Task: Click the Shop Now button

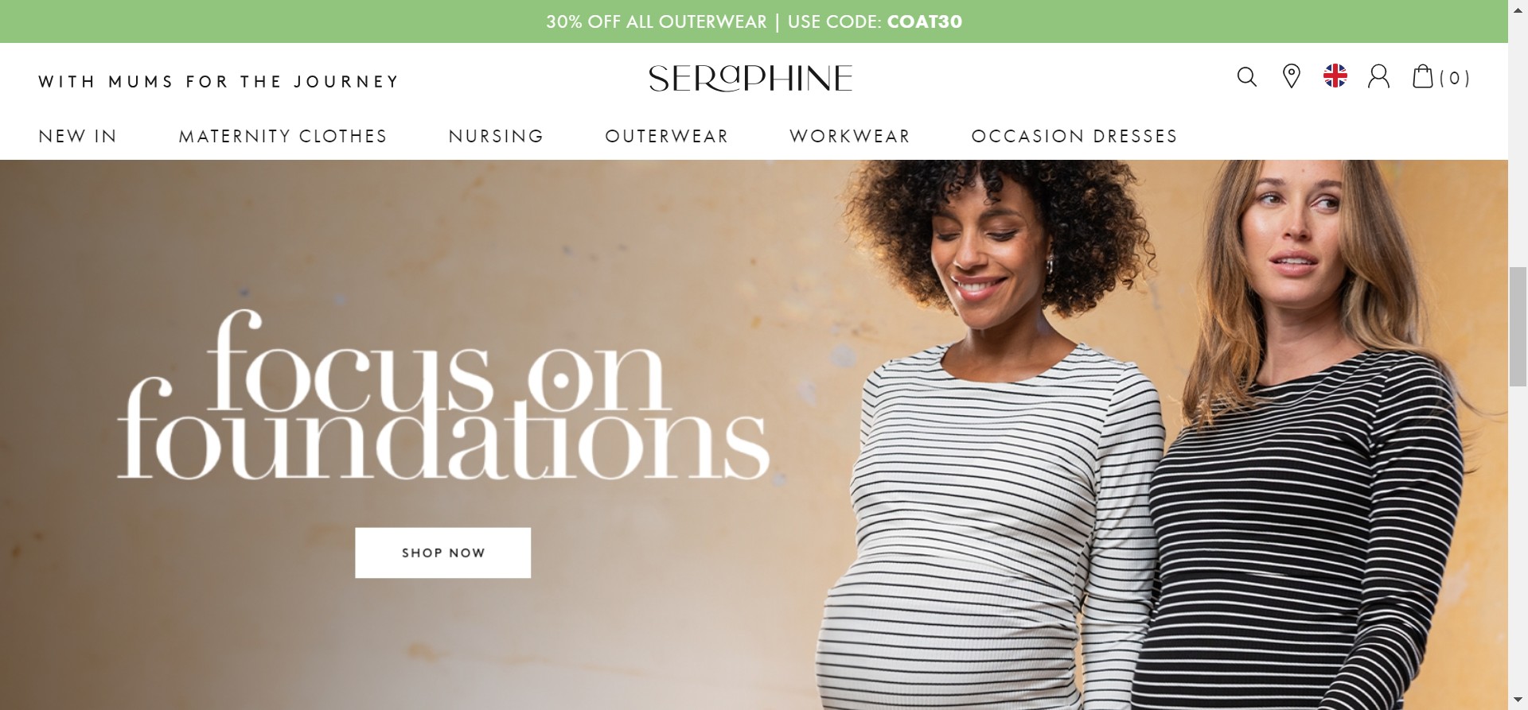Action: tap(442, 553)
